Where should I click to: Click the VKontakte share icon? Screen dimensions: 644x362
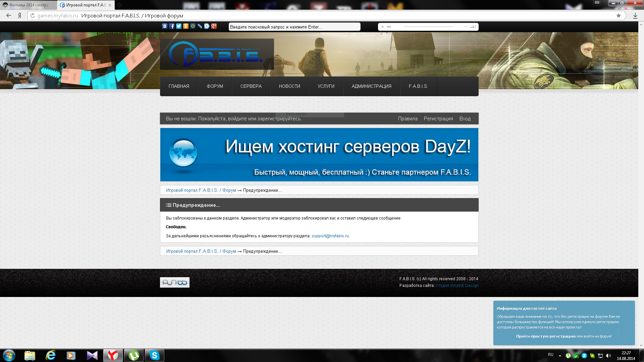tap(164, 26)
